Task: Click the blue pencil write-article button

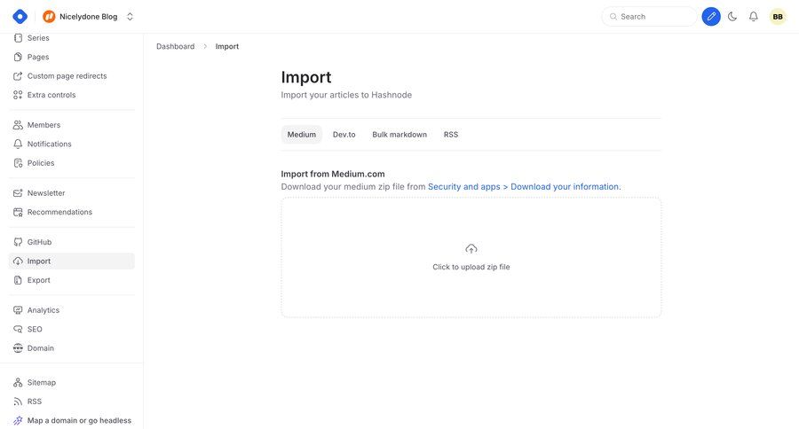Action: (711, 16)
